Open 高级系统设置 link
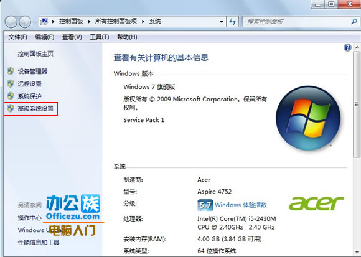The height and width of the screenshot is (257, 361). [x=35, y=108]
